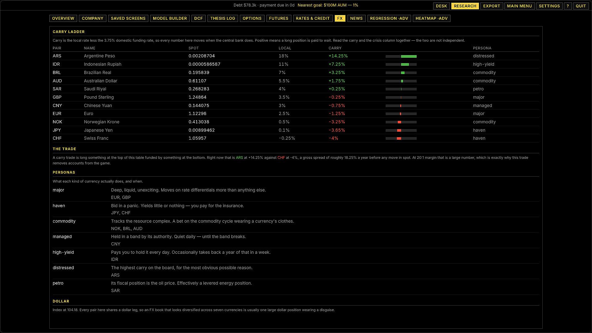This screenshot has height=333, width=592.
Task: Click local rate -0.25% in CHF row
Action: point(287,138)
